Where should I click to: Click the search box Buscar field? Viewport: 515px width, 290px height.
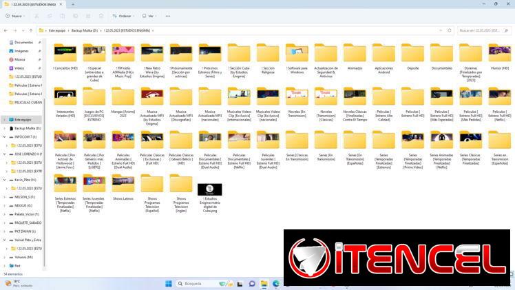[x=484, y=30]
